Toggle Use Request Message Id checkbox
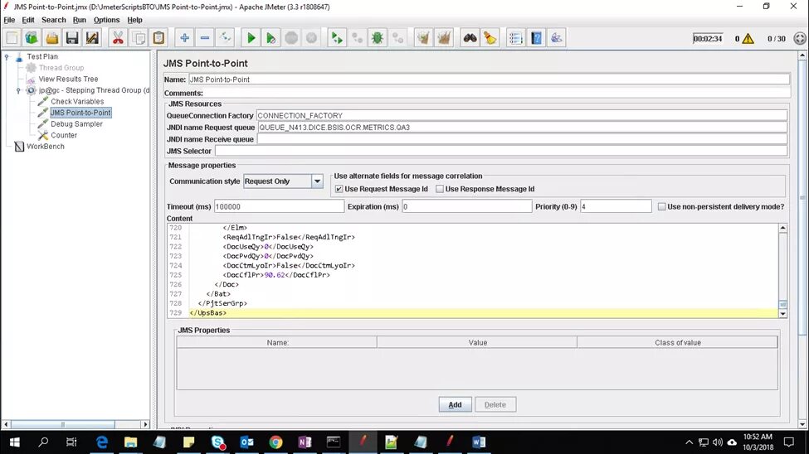The image size is (809, 454). [x=339, y=189]
